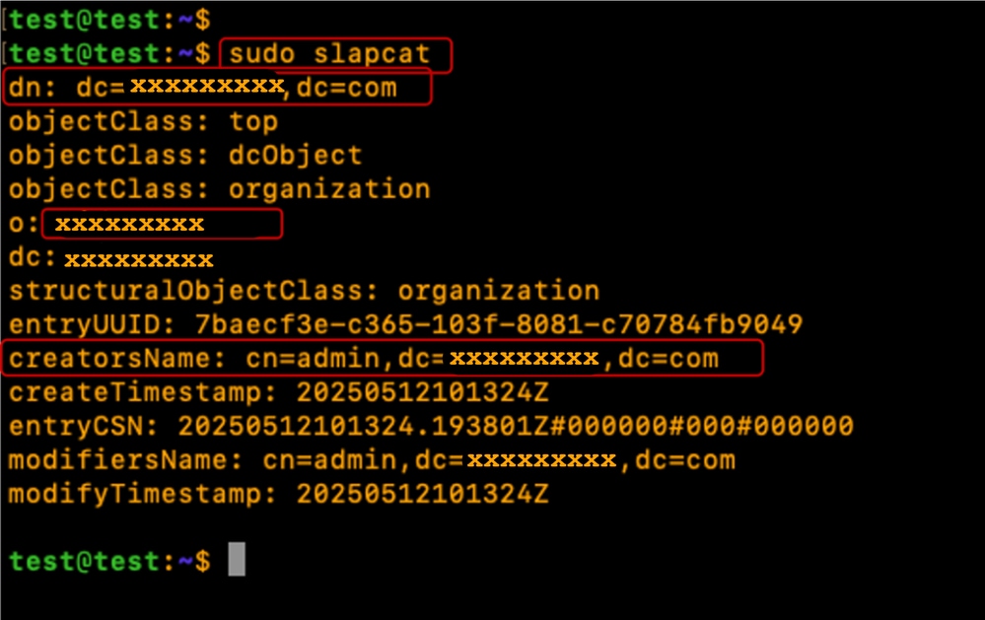Click 'dc=com' at end of the dn line
This screenshot has height=620, width=985.
coord(347,88)
